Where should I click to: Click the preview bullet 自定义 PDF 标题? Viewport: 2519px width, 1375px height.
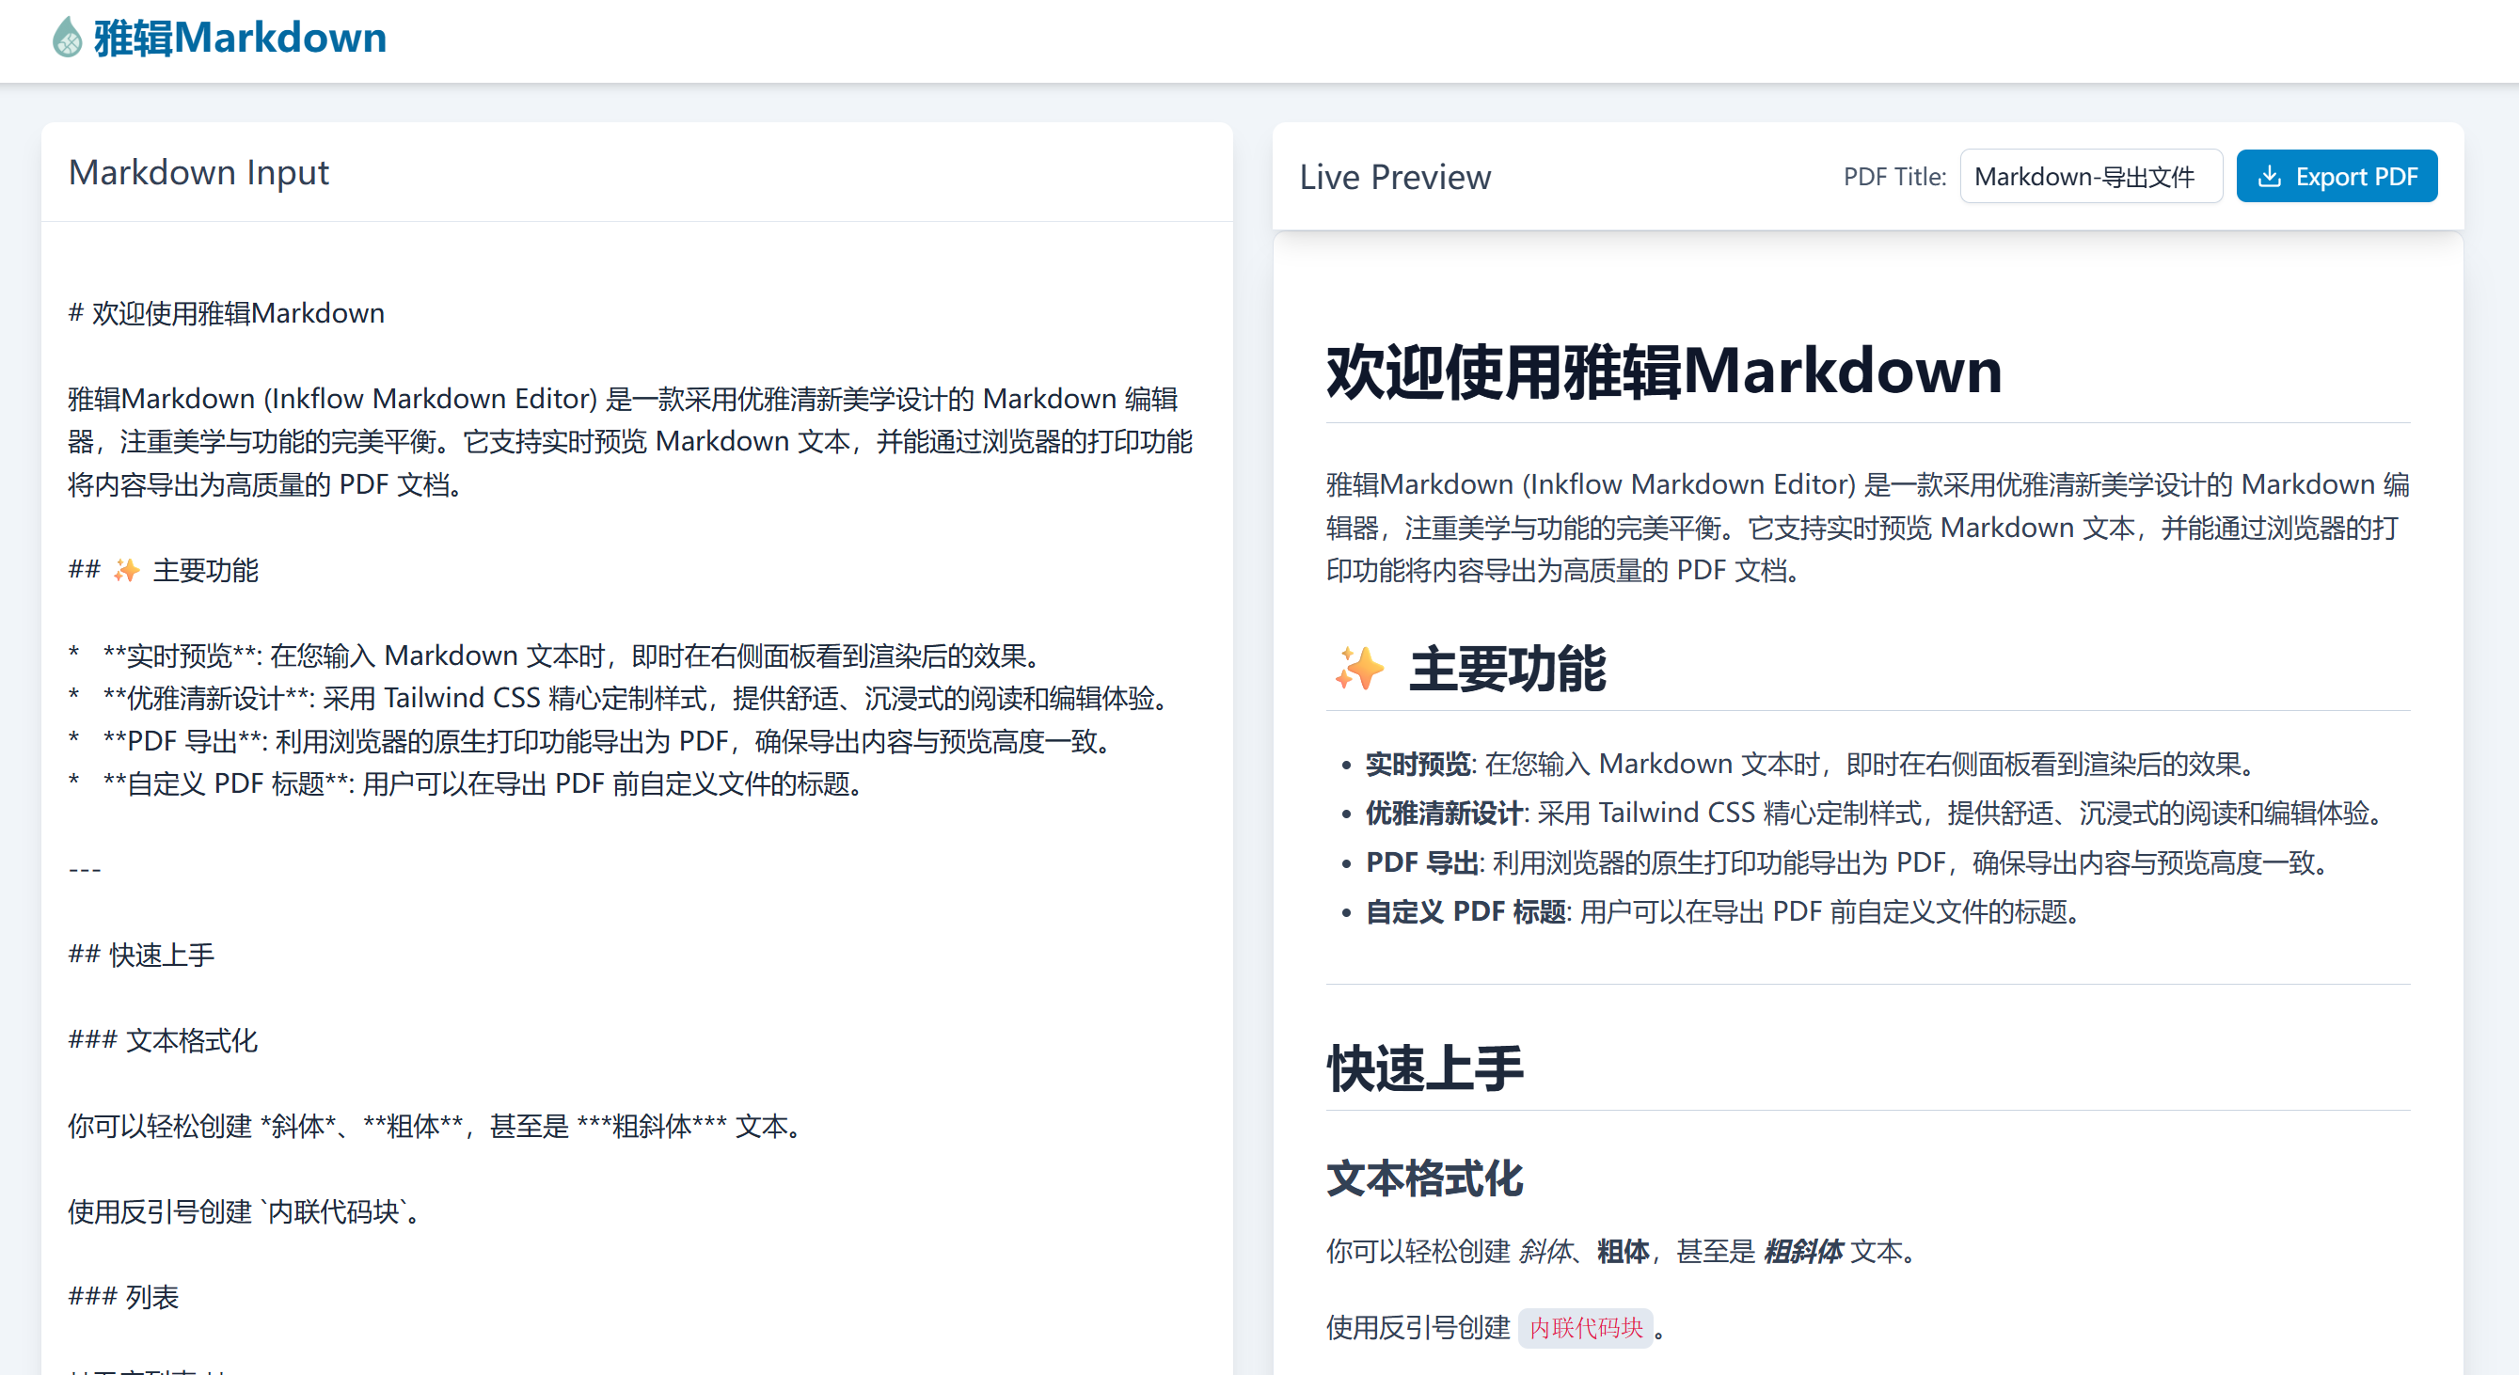[x=1727, y=911]
